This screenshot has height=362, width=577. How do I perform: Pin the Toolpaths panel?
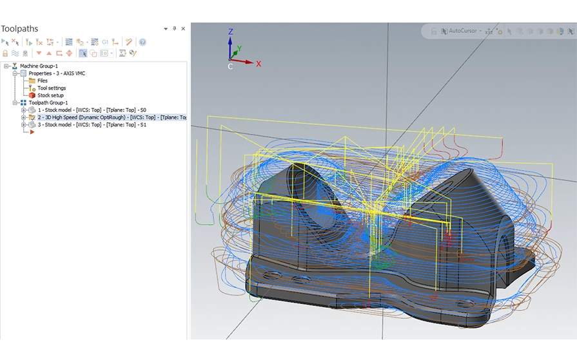(x=175, y=28)
